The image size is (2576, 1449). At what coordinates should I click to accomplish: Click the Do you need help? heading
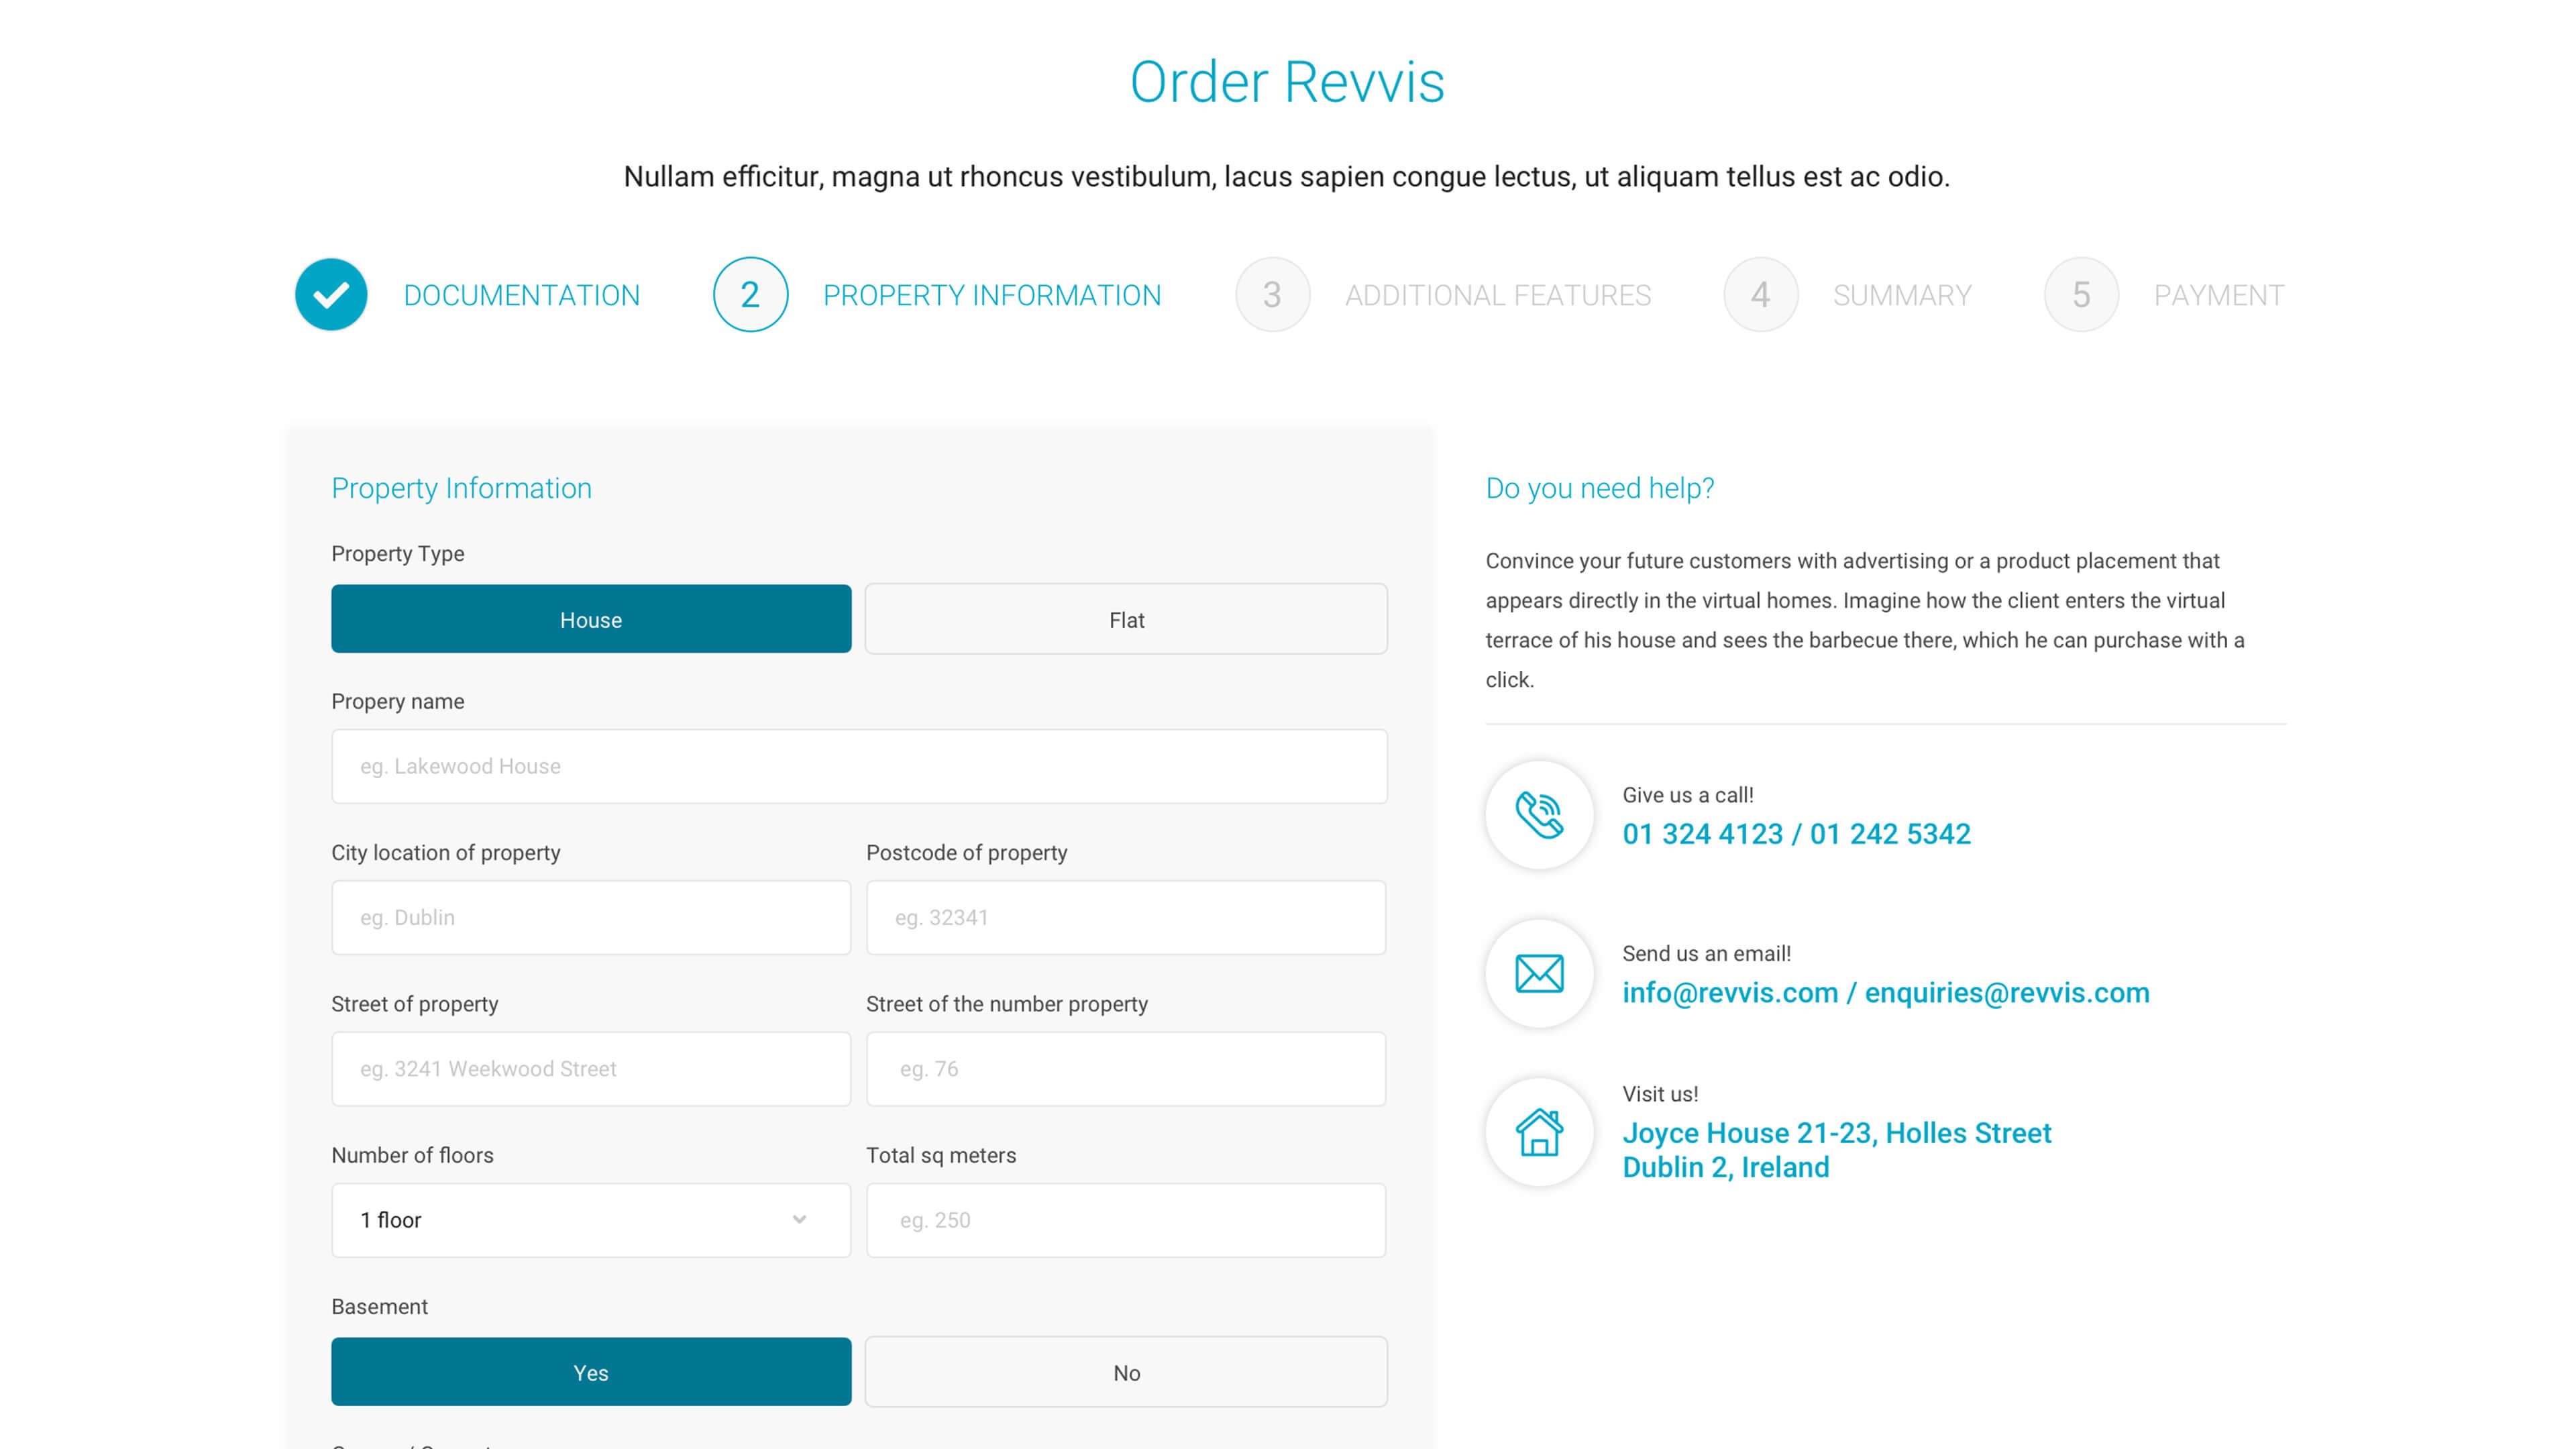1599,488
